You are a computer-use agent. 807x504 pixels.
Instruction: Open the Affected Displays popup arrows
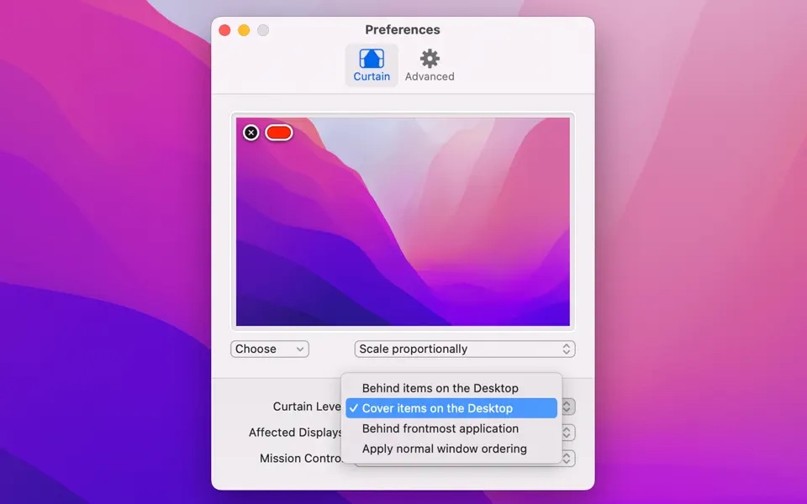(x=568, y=433)
